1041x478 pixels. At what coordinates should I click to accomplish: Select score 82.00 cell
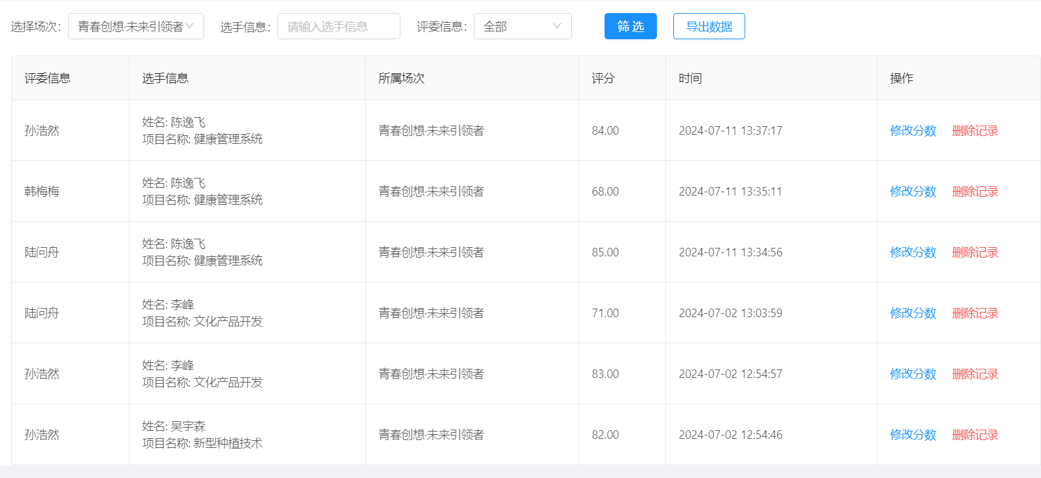tap(622, 435)
